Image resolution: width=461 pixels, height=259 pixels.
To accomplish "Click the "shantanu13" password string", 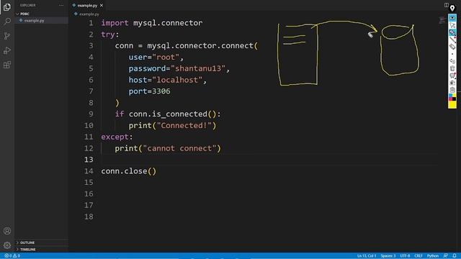I will pos(198,68).
